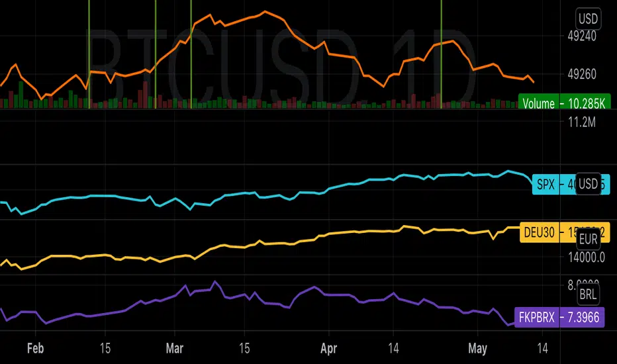
Task: Click the USD badge beside SPX label
Action: pyautogui.click(x=589, y=184)
